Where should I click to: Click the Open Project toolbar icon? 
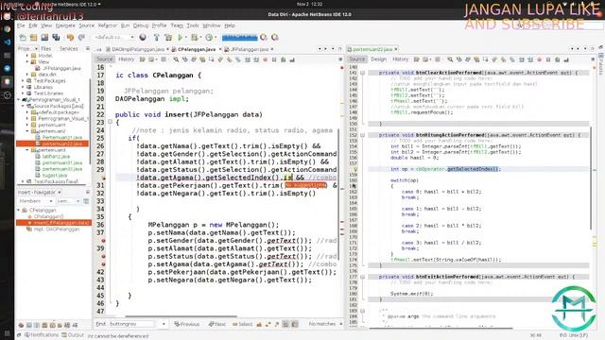pos(44,38)
